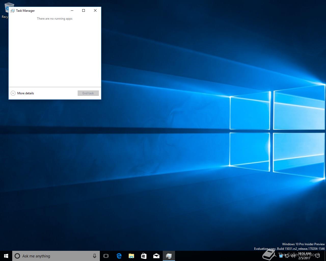Click the Cortana circle icon

(x=17, y=256)
